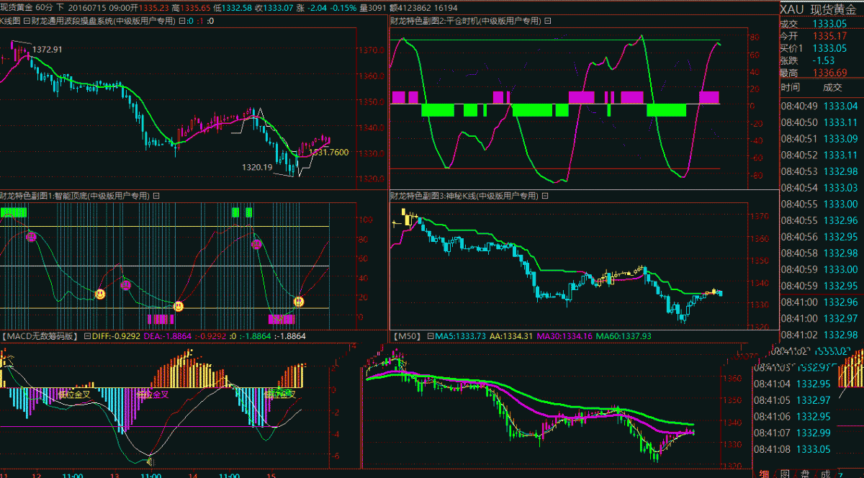Click the box icon after 平仓时机 title
The width and height of the screenshot is (864, 478).
coord(547,21)
